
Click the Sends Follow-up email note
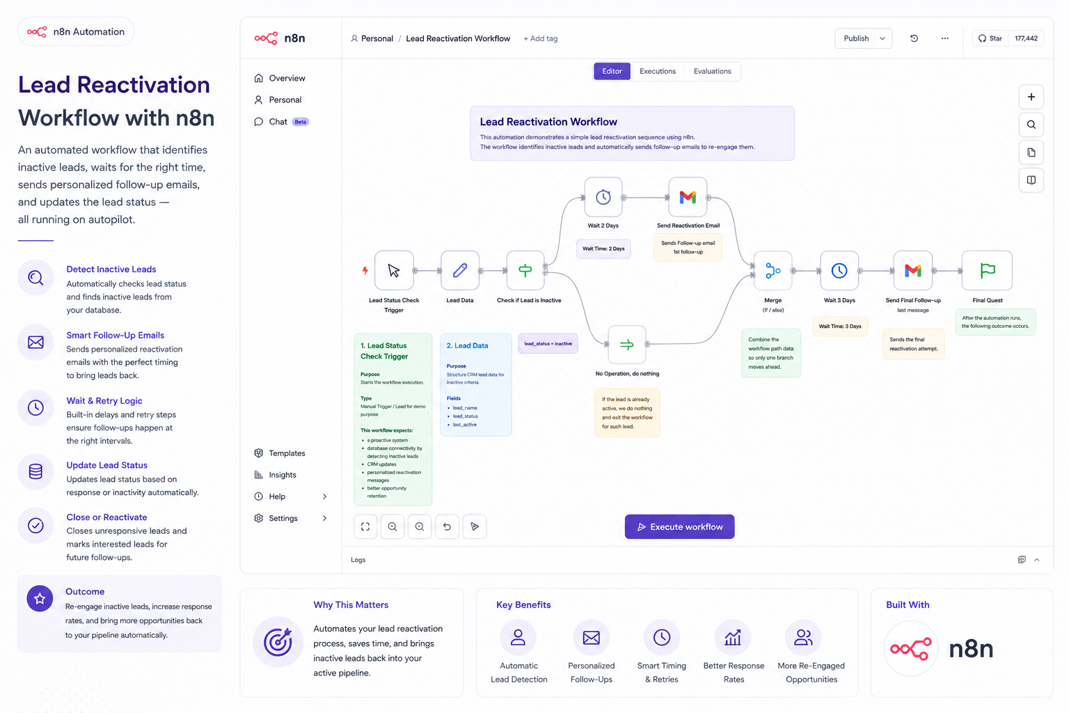coord(688,247)
